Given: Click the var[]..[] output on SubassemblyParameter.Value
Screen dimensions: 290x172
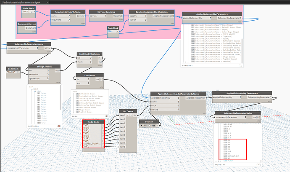Looking at the screenshot, I should 256,117.
